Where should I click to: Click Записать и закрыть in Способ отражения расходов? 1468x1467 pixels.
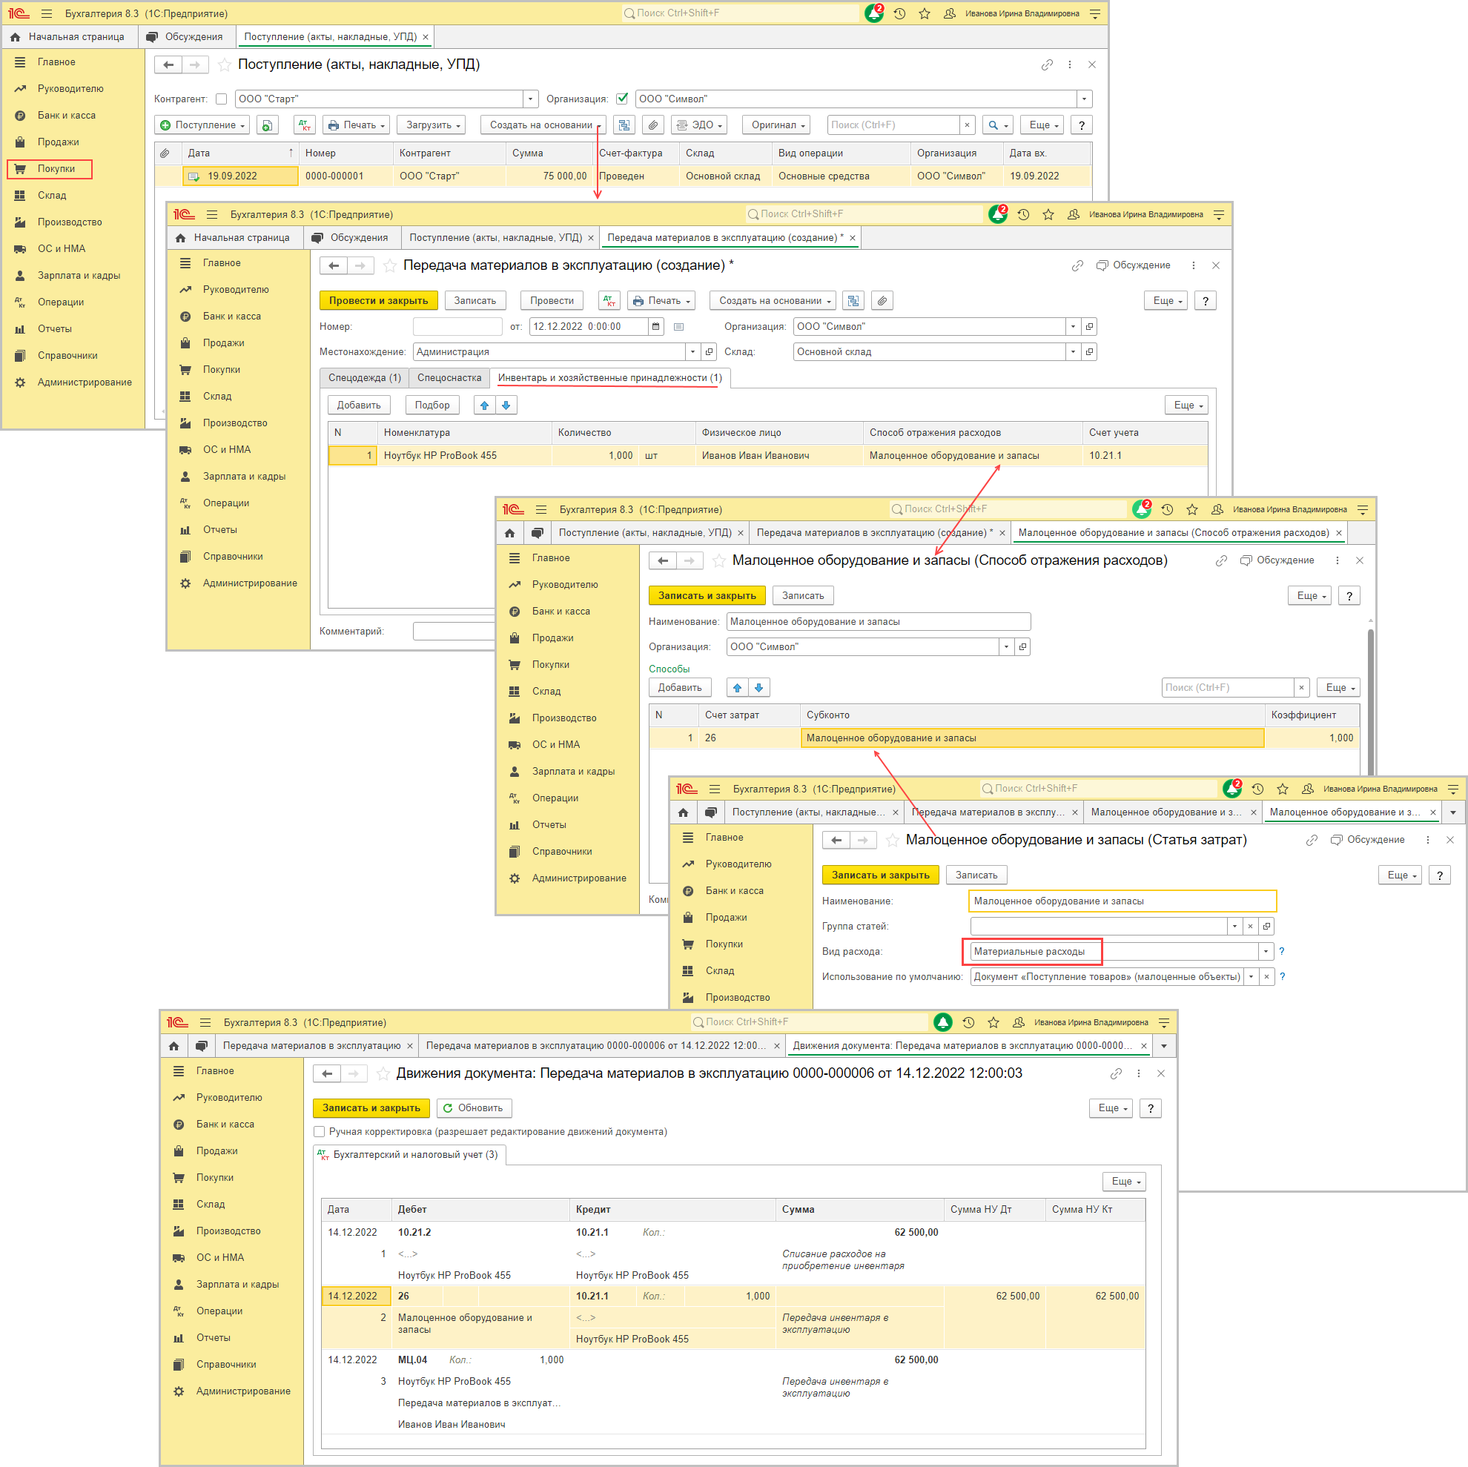coord(707,595)
